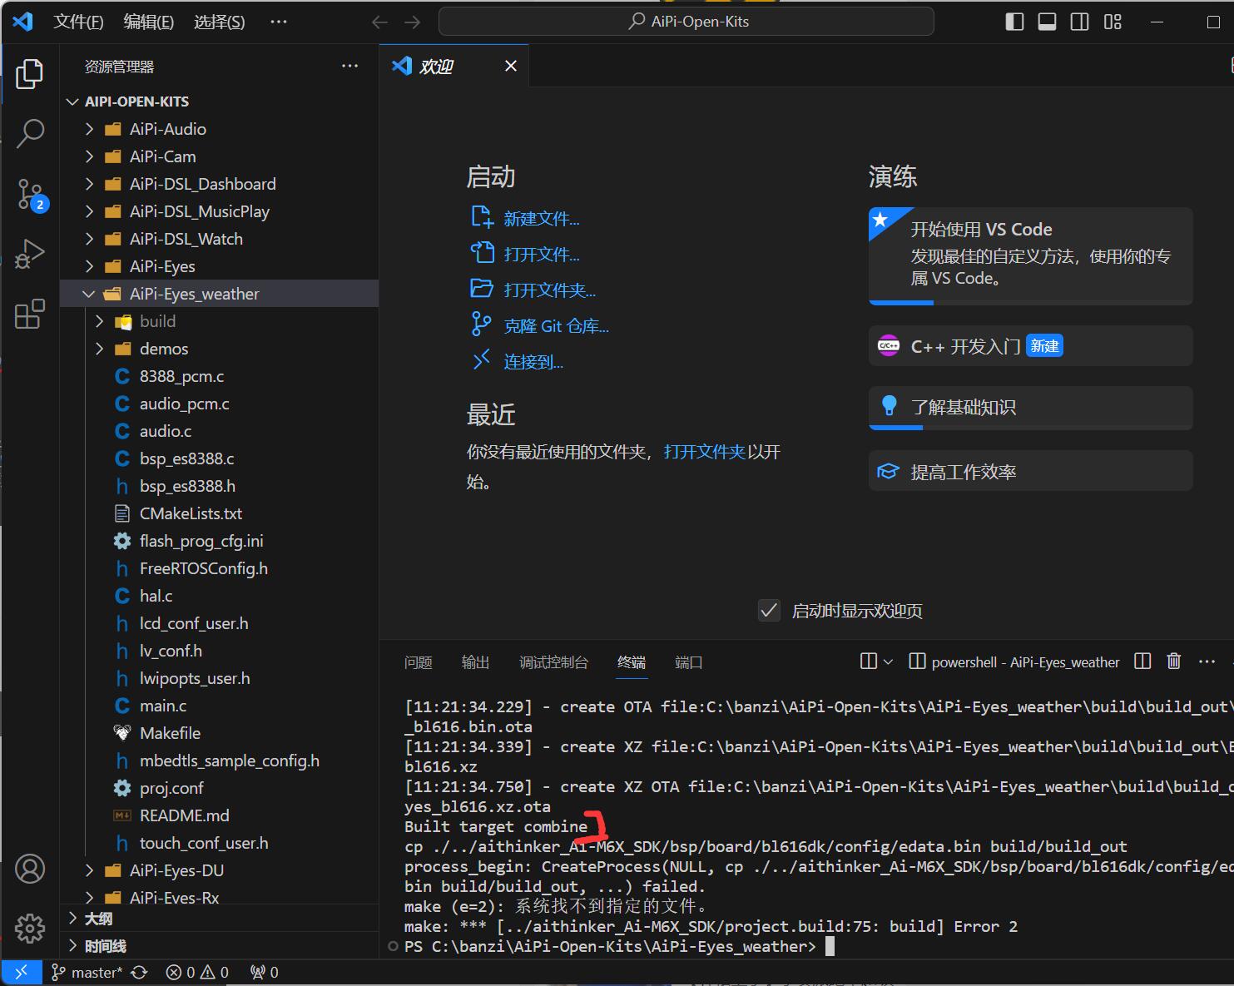Expand the 时间线 timeline section
This screenshot has height=986, width=1234.
pyautogui.click(x=220, y=945)
